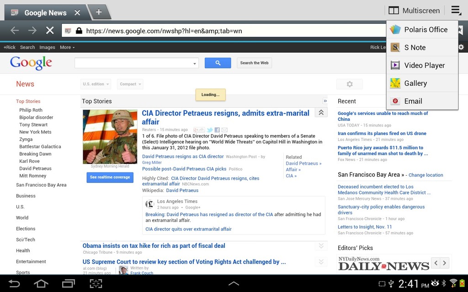Toggle the Multiscreen button
This screenshot has height=292, width=468.
click(414, 11)
